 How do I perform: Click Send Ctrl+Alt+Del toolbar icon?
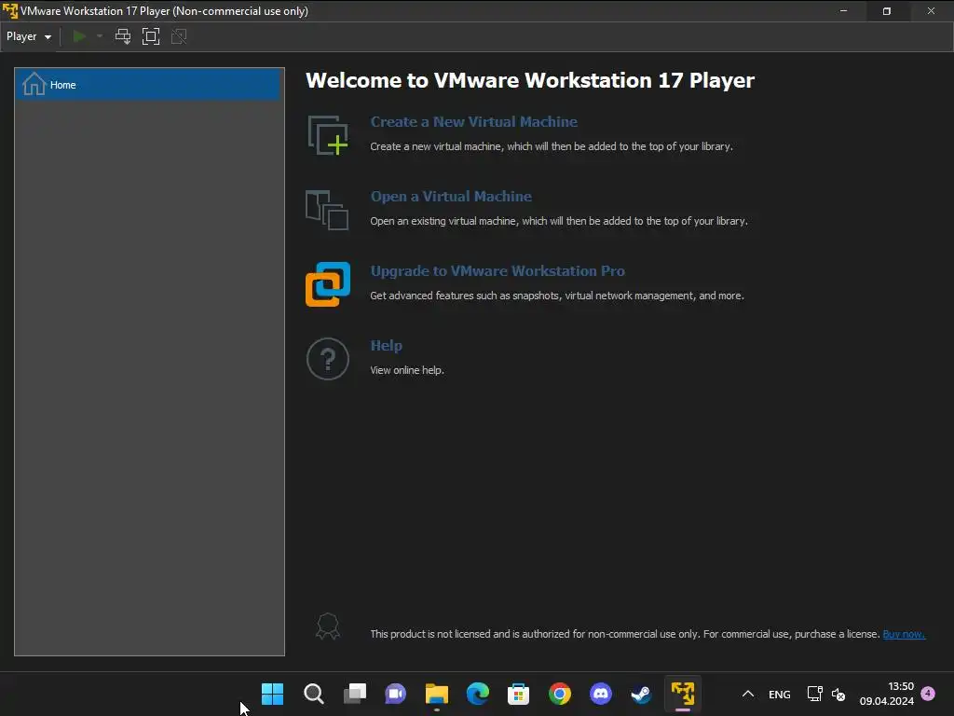click(123, 36)
